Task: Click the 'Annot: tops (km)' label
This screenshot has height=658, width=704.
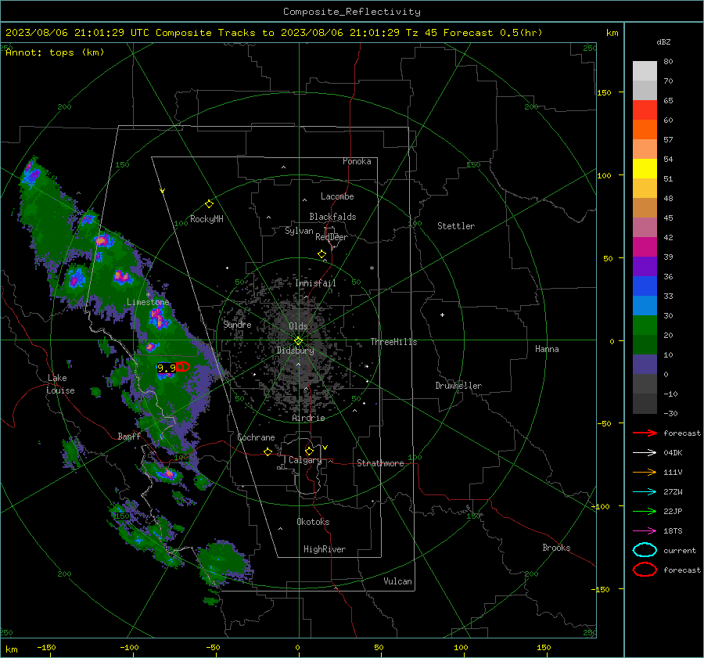Action: pyautogui.click(x=55, y=52)
